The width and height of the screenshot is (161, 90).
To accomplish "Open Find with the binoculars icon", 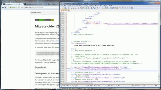I will 92,8.
